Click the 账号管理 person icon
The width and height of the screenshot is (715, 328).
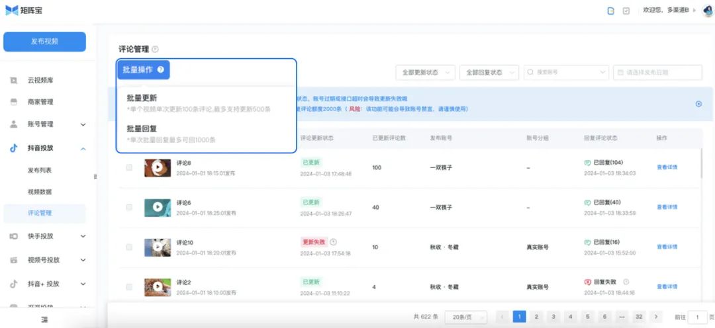click(x=14, y=124)
